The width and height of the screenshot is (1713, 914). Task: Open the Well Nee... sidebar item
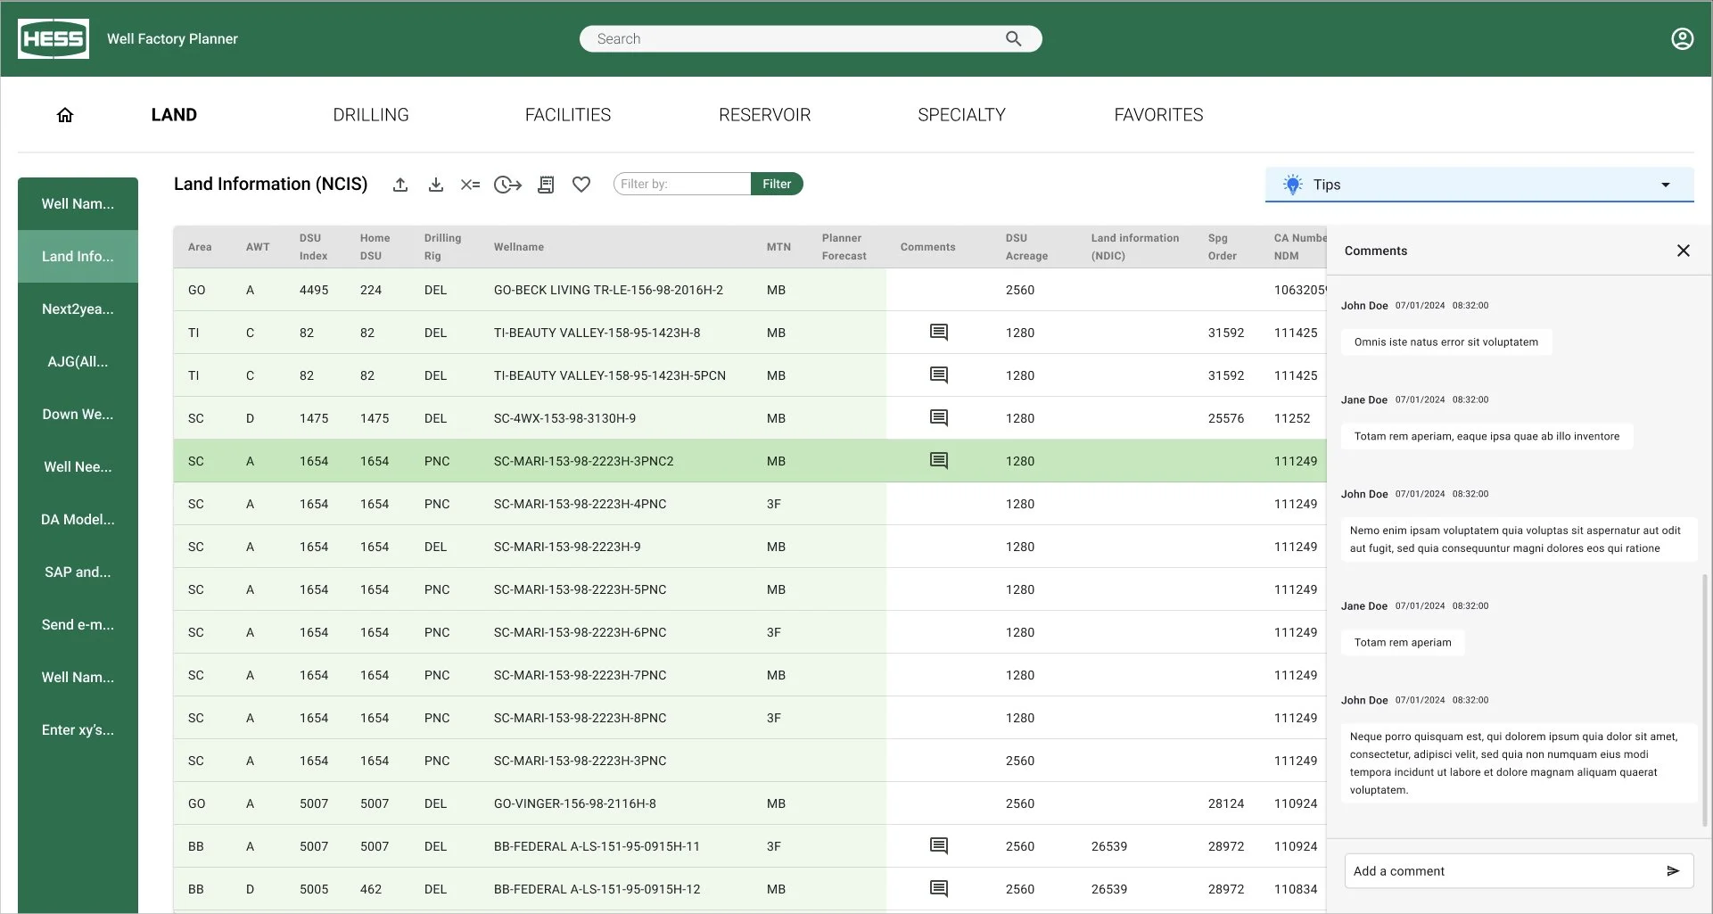78,467
